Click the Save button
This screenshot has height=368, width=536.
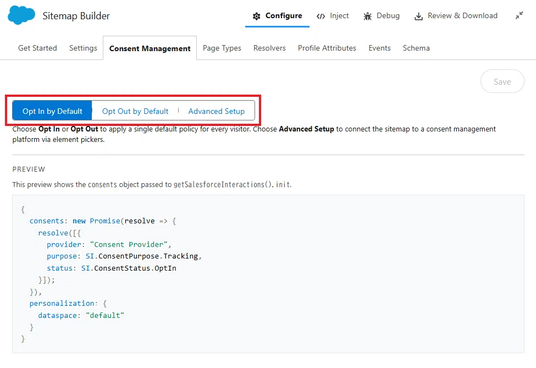[502, 81]
